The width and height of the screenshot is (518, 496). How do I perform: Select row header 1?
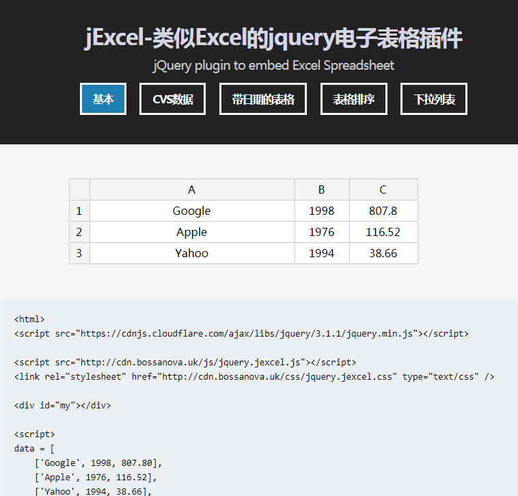pyautogui.click(x=79, y=211)
